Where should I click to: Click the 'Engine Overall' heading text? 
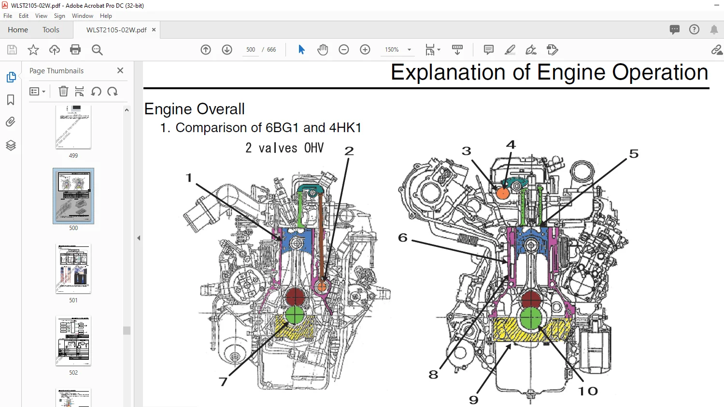tap(195, 109)
